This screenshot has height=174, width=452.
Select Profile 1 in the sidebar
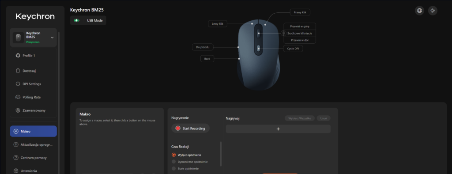tap(33, 55)
